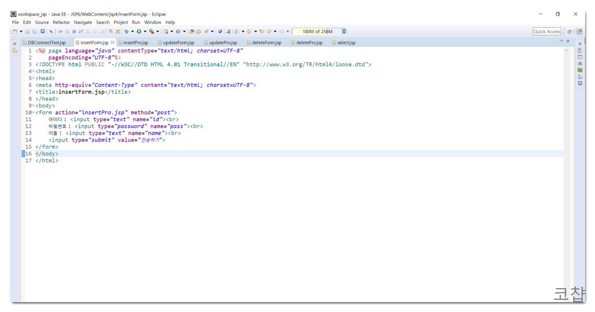Click the Run Last Tool icon

(x=151, y=31)
